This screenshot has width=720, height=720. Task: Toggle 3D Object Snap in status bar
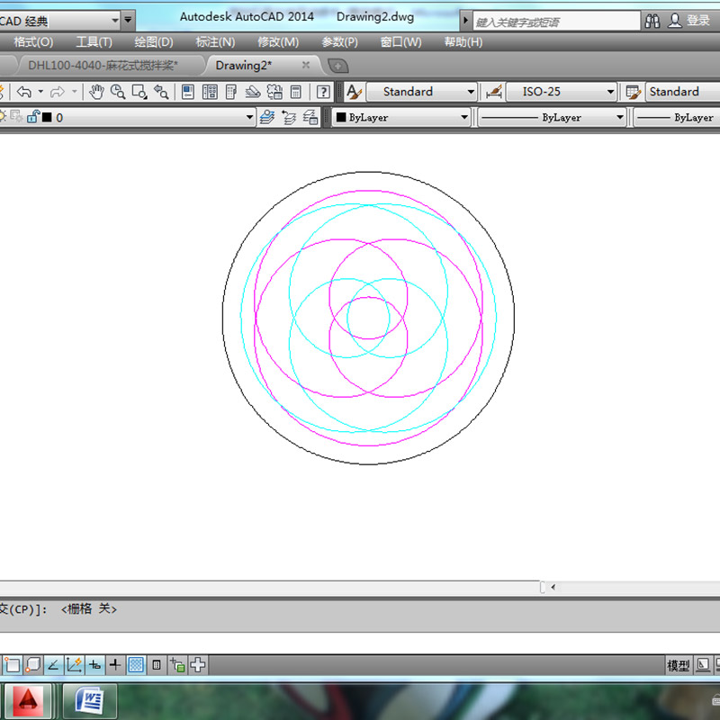click(33, 664)
